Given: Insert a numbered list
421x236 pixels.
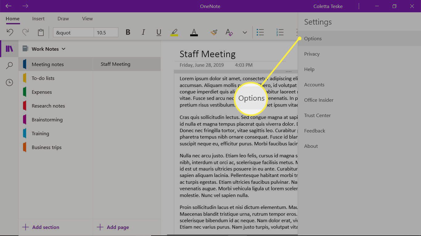Looking at the screenshot, I should (280, 32).
